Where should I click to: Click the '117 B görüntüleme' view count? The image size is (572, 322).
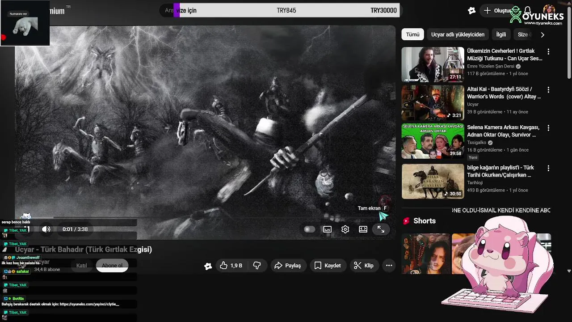tap(486, 74)
